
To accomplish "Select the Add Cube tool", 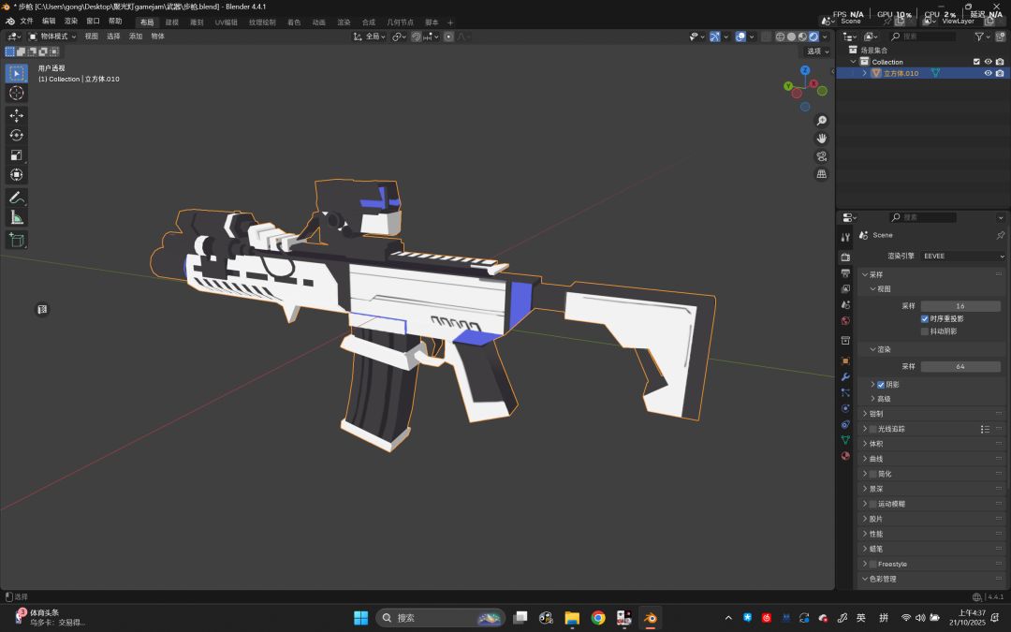I will [16, 240].
